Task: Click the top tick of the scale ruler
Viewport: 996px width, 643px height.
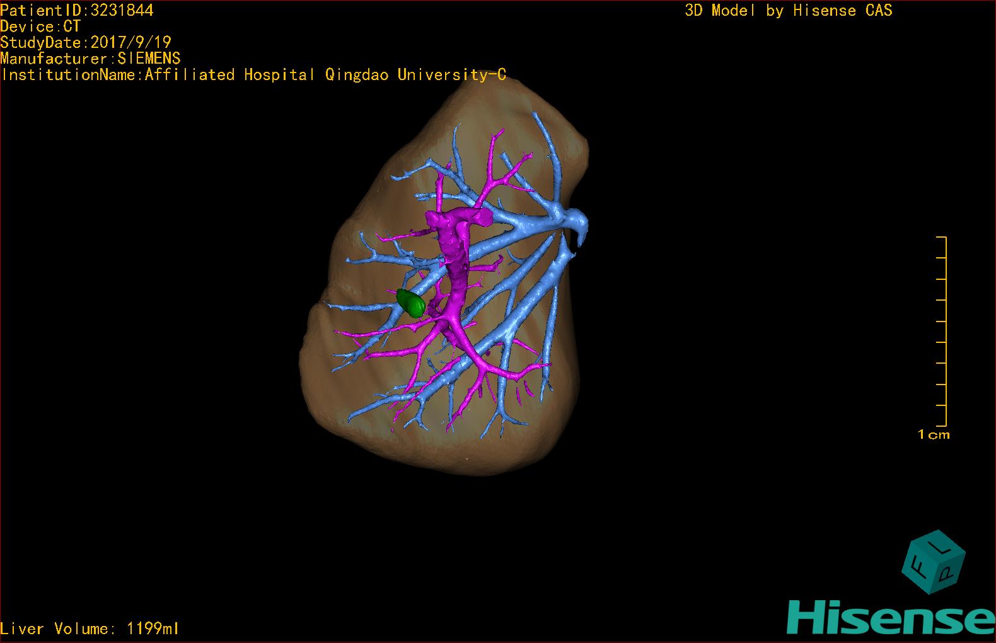Action: (x=941, y=238)
